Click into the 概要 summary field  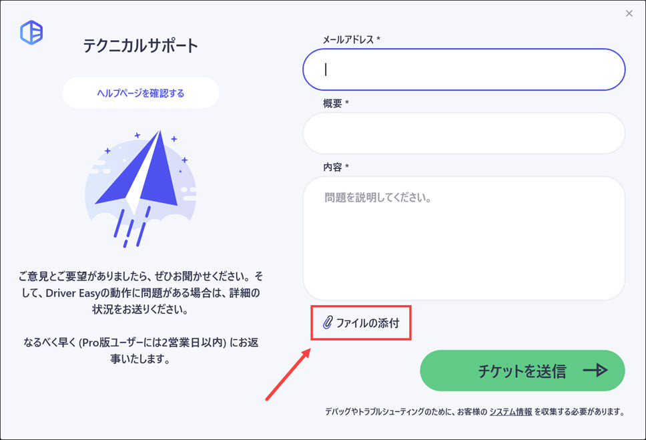click(464, 133)
